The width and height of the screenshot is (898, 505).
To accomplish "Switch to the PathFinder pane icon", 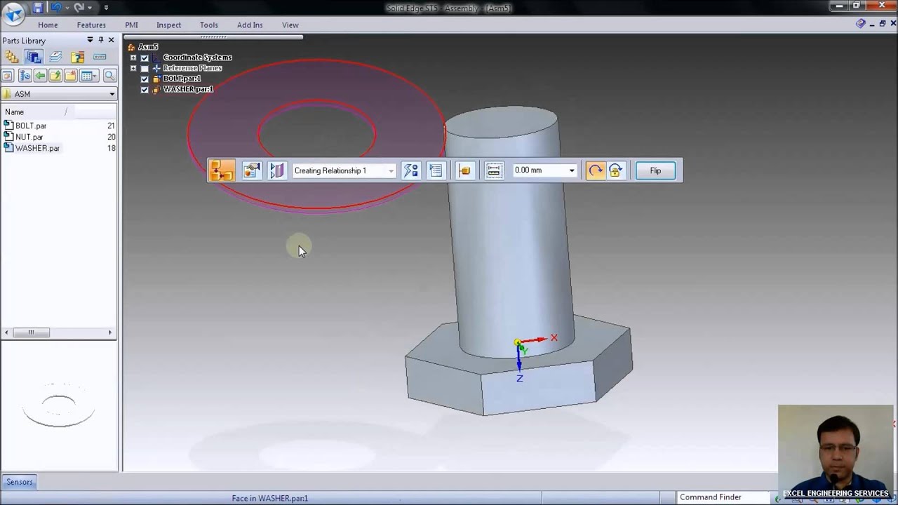I will tap(11, 57).
